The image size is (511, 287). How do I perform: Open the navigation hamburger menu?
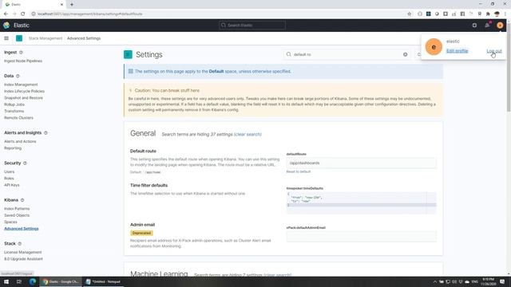coord(6,38)
